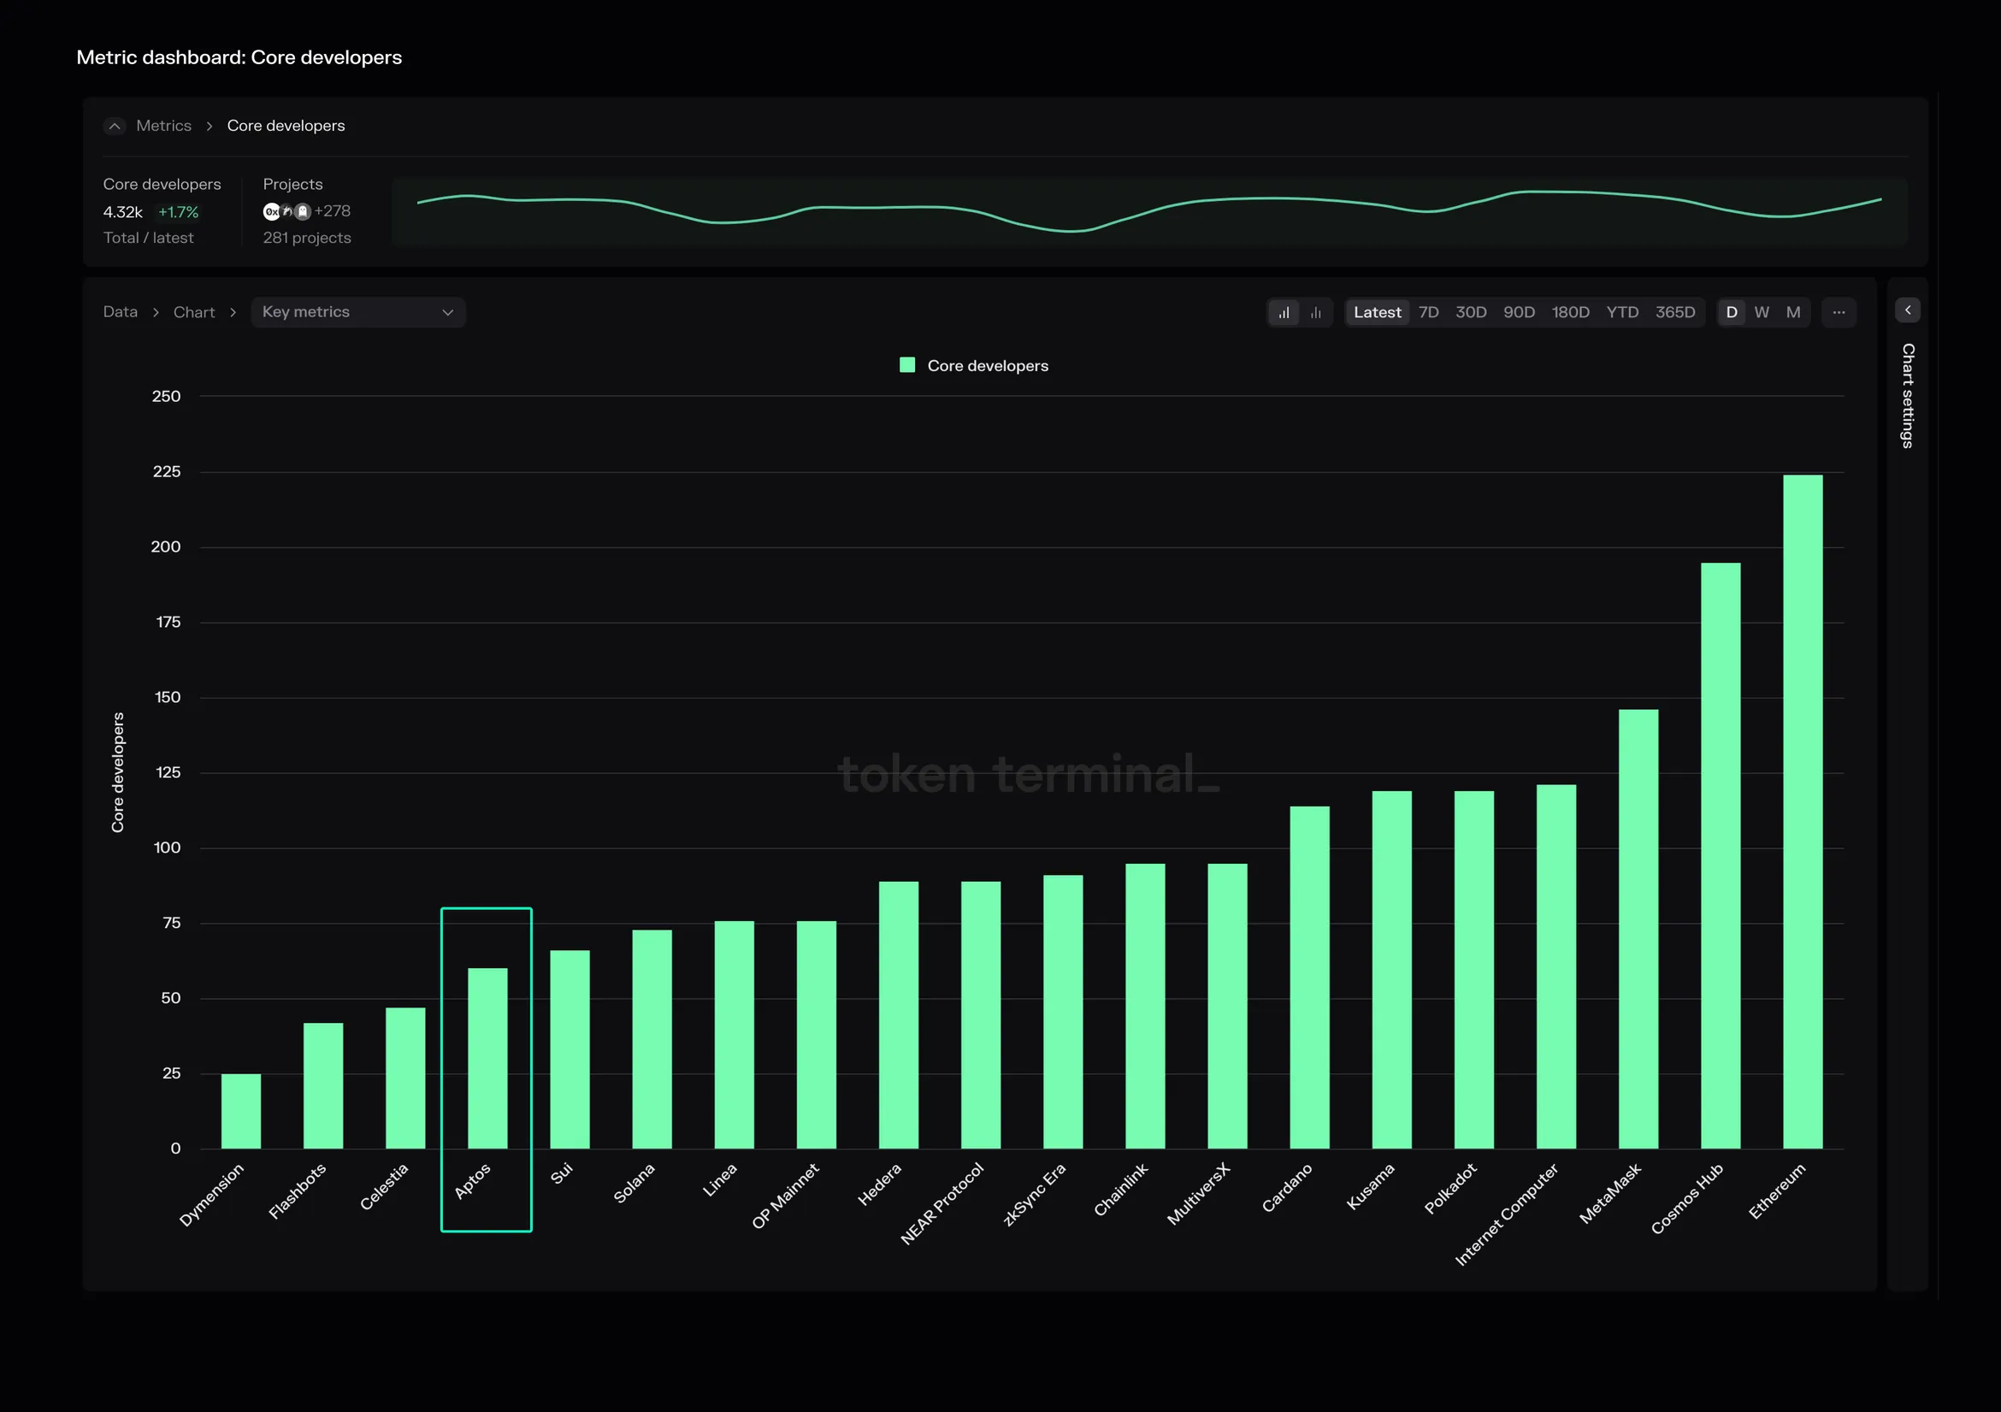Set daily granularity with the D toggle
The height and width of the screenshot is (1412, 2001).
point(1732,312)
